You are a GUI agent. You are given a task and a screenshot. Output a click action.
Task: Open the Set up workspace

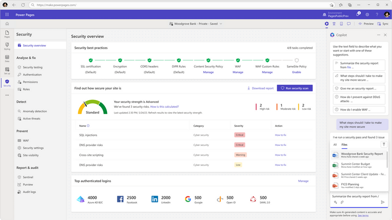click(7, 71)
